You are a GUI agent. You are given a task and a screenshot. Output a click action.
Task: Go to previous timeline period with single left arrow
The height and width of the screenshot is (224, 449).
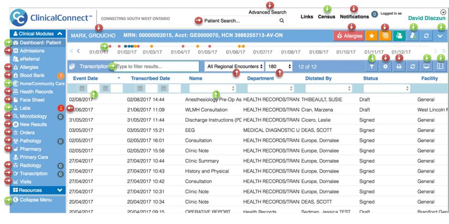tap(78, 51)
